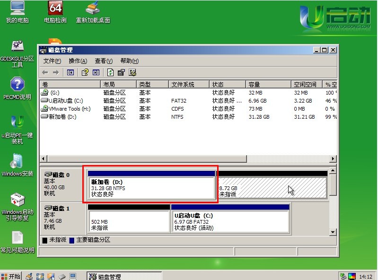
Task: Select 磁盘 1 disk label
Action: (63, 218)
